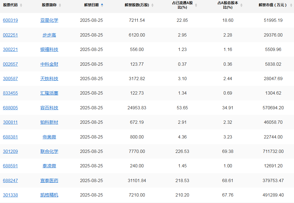Click sort icon for 占A股总股本比(%) column
The width and height of the screenshot is (294, 203).
[241, 5]
